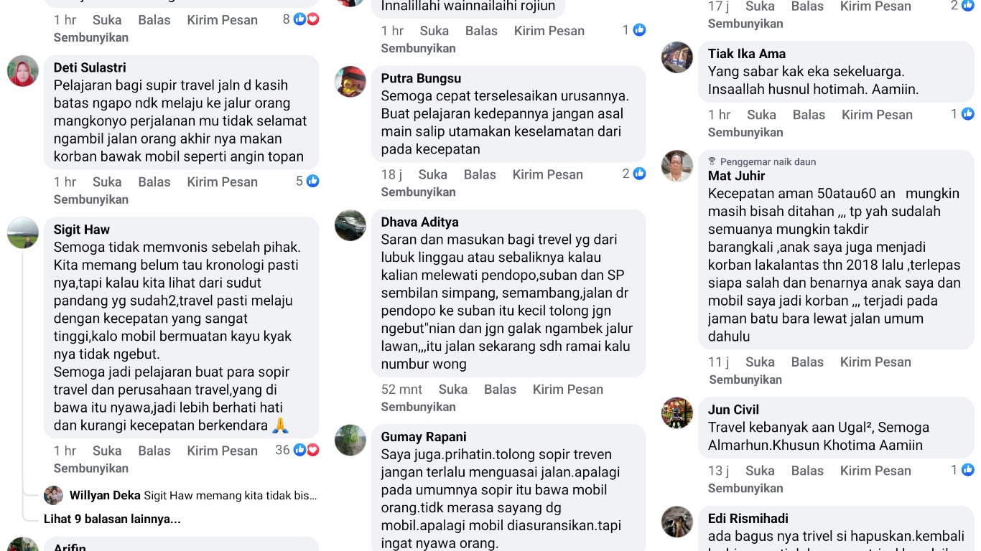Open reaction icon on Putra Bungsu's comment
Screen dimensions: 981x551
(639, 174)
